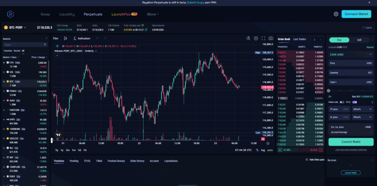377x186 pixels.
Task: Open order panel options dots beside Sell
Action: point(373,40)
